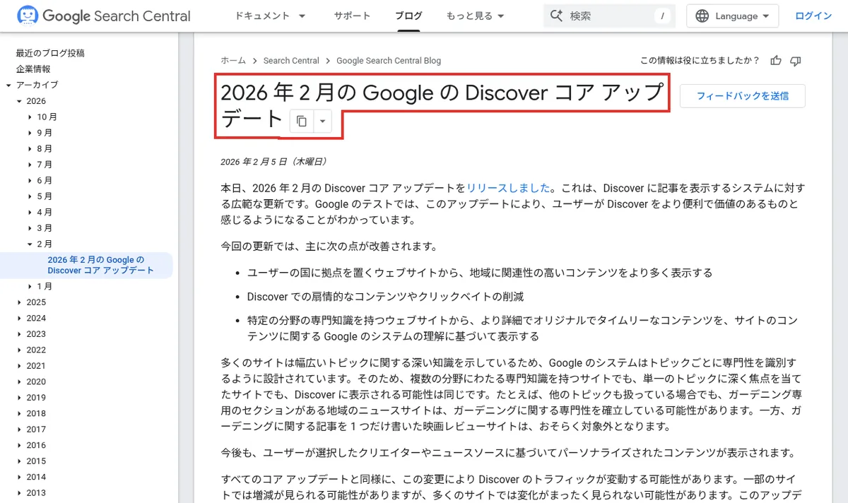Click text この情報は役に立ちましたか？
The width and height of the screenshot is (848, 503).
[x=700, y=61]
